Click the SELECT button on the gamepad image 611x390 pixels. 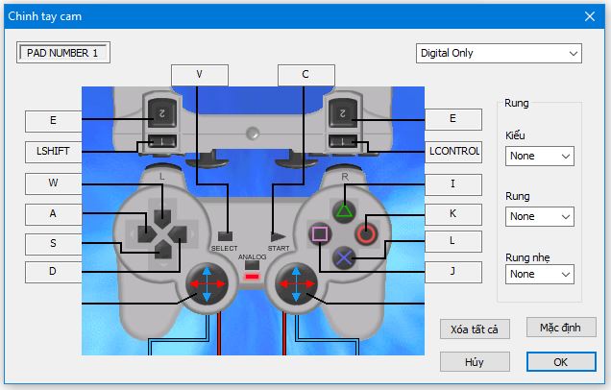(x=225, y=236)
